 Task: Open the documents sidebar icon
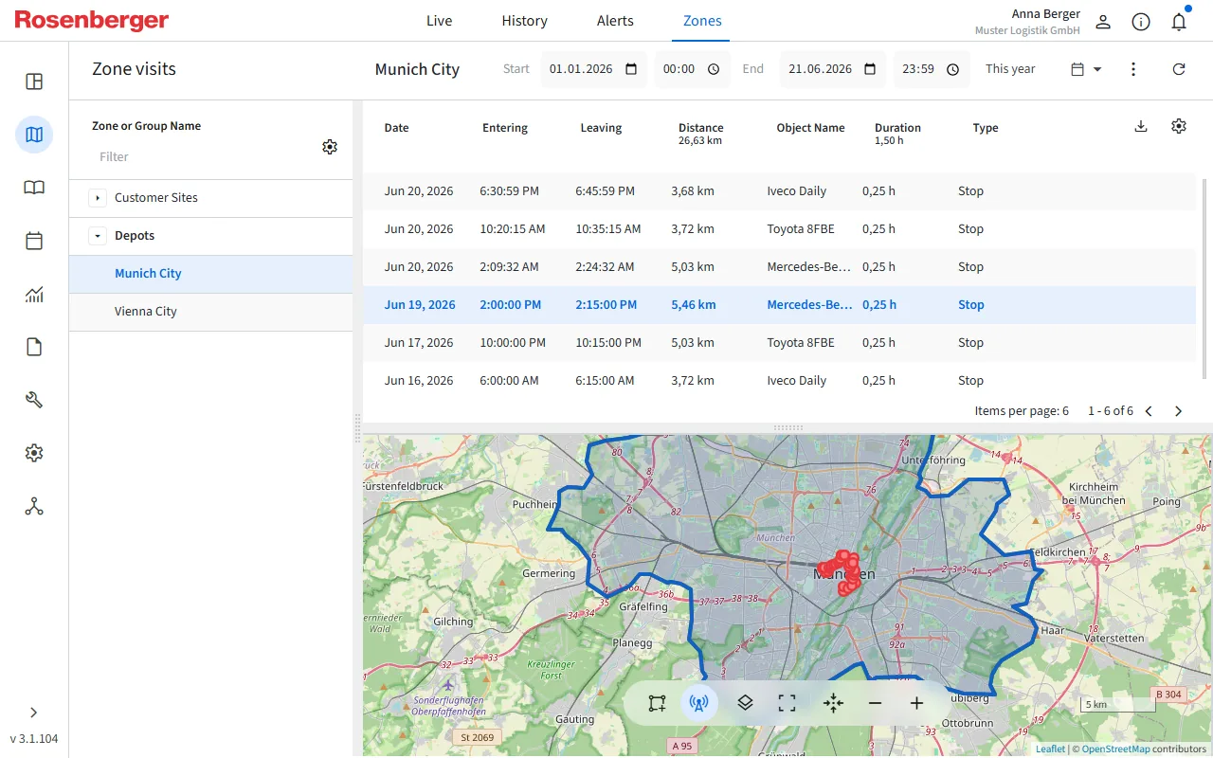point(34,347)
